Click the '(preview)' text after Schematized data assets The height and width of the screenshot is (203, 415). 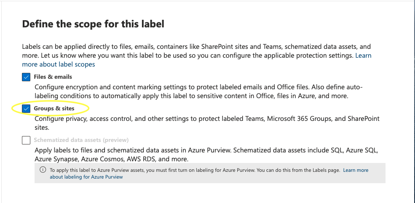click(115, 140)
